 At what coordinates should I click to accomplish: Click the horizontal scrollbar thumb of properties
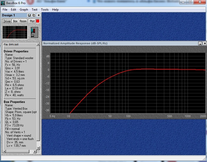17,151
